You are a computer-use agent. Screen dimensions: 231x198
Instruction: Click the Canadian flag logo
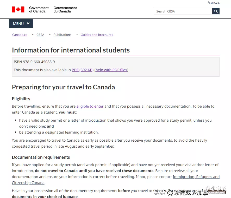pos(18,10)
